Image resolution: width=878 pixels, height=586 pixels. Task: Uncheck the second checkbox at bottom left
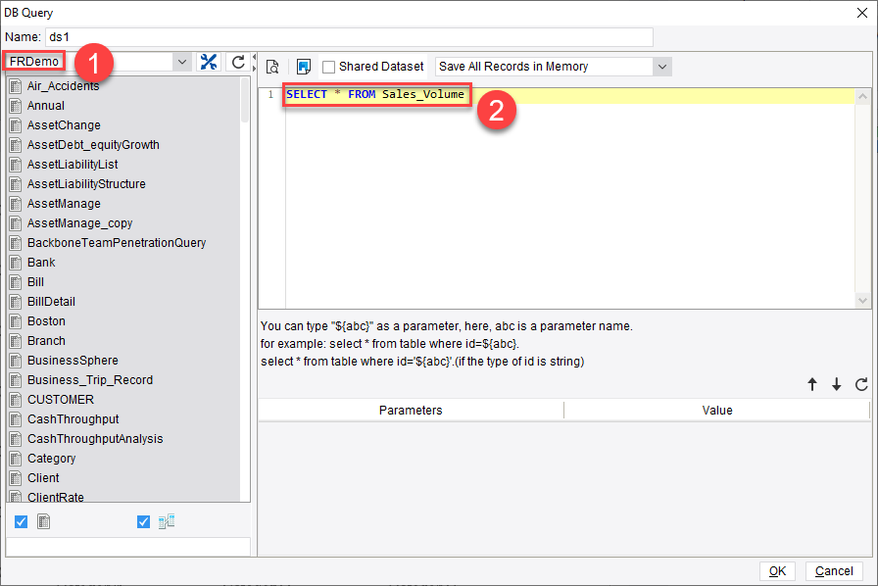(x=142, y=521)
